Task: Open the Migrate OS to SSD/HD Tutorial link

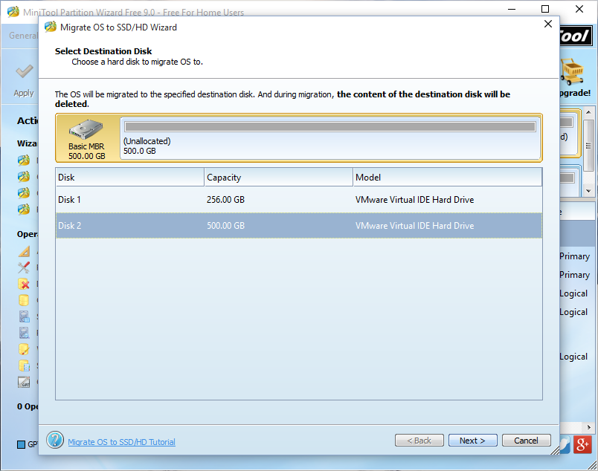Action: (121, 442)
